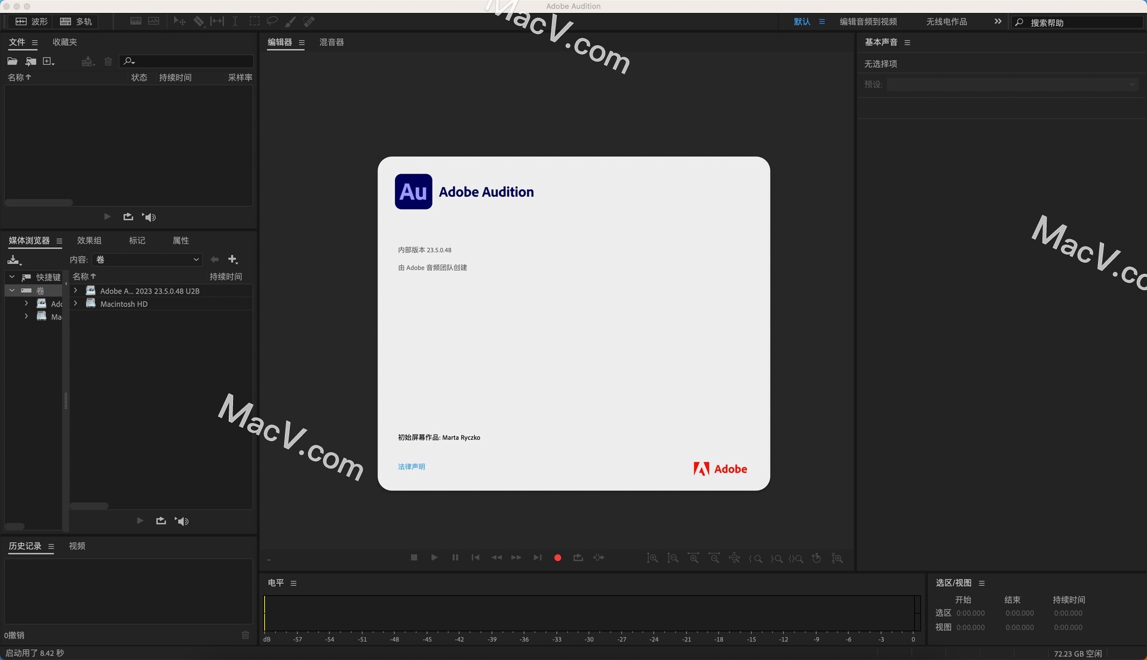Click the transport Rewind button
Viewport: 1147px width, 660px height.
pos(496,557)
